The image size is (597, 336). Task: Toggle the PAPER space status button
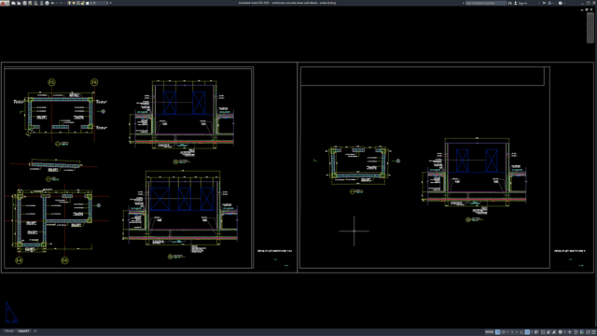point(489,332)
